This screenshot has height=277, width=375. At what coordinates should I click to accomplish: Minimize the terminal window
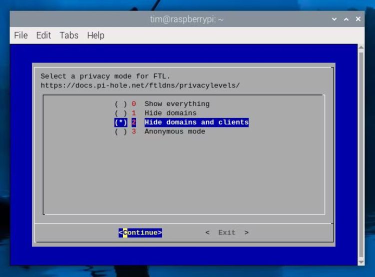(x=334, y=19)
